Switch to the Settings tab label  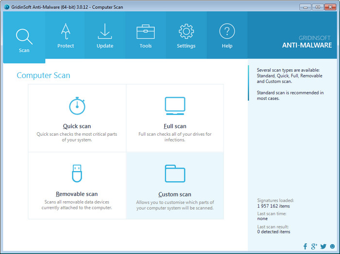[x=186, y=46]
